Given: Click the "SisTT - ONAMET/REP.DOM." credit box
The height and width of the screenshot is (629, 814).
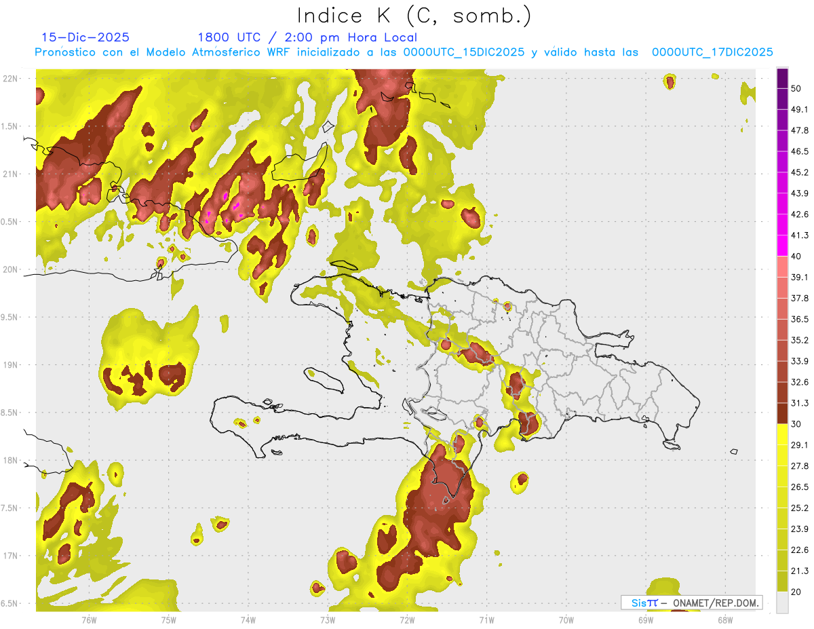Looking at the screenshot, I should [x=691, y=603].
